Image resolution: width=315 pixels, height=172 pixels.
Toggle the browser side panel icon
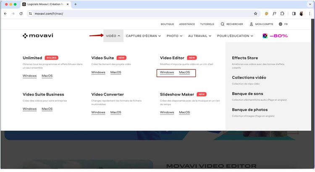click(x=294, y=14)
